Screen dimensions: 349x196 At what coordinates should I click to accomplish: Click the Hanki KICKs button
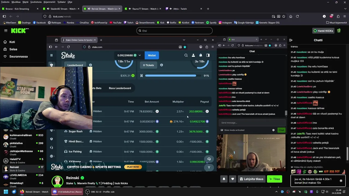323,31
